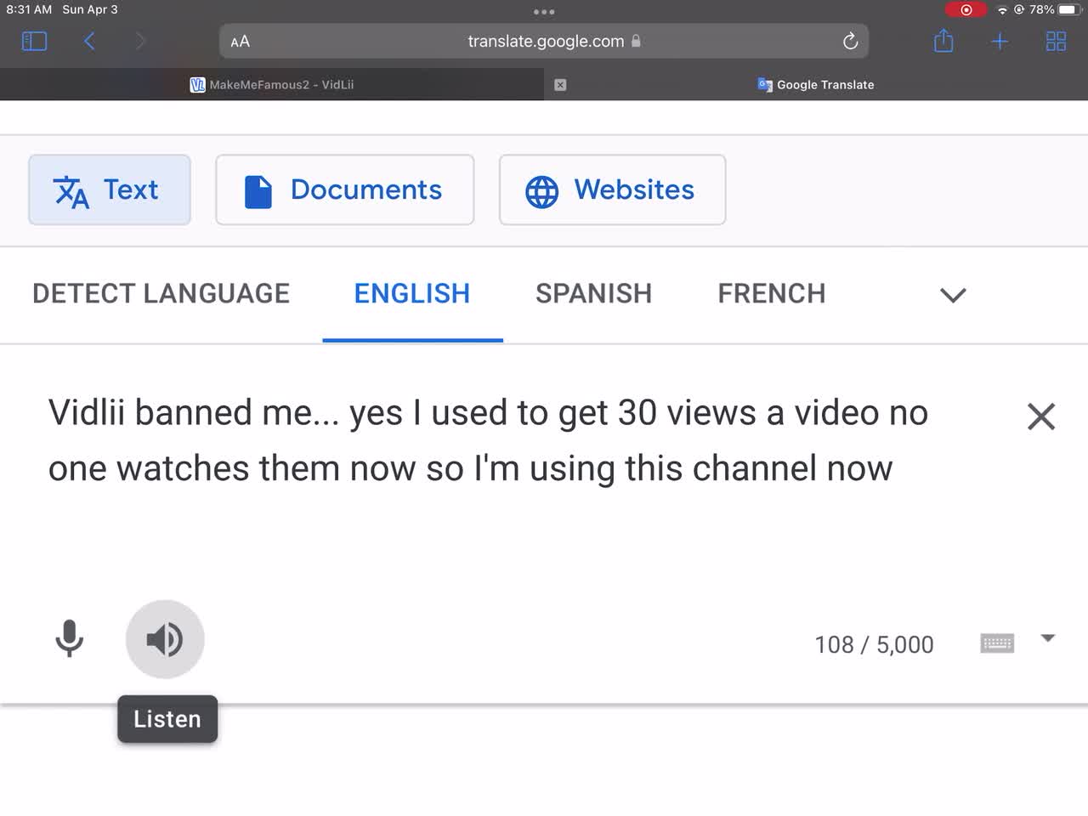Choose Documents translation mode
The height and width of the screenshot is (816, 1088).
(x=345, y=190)
